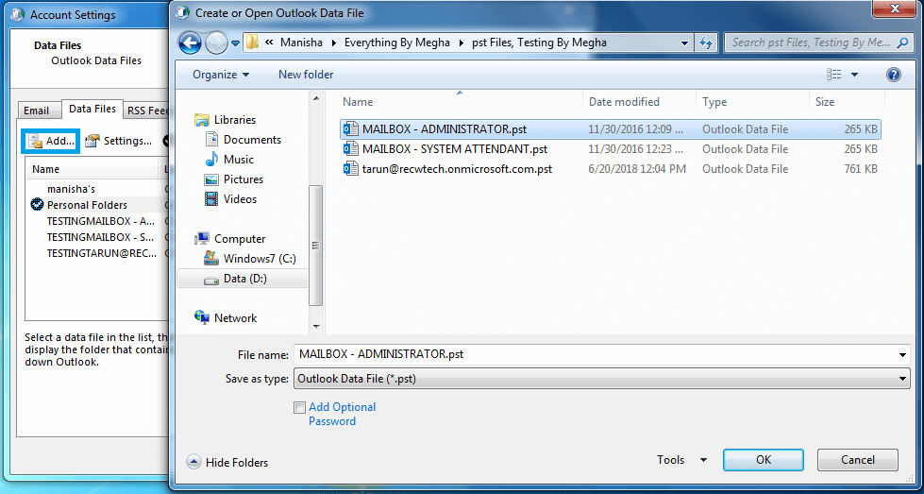Click the Cancel button
Screen dimensions: 924x494
[857, 460]
